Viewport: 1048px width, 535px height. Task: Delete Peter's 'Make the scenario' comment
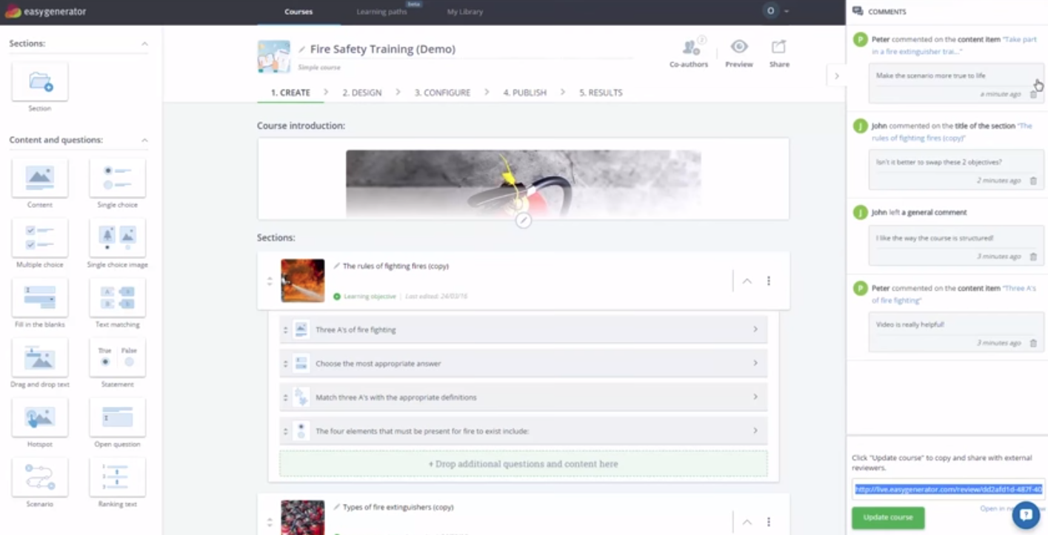(x=1033, y=95)
